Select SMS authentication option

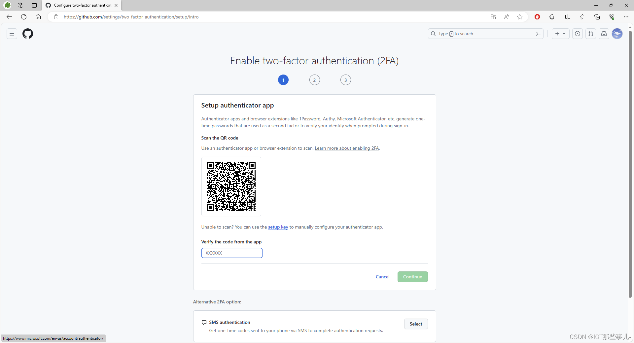point(416,324)
